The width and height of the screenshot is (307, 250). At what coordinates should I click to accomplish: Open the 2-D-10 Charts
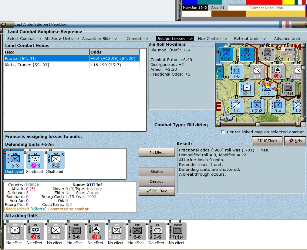tap(267, 141)
